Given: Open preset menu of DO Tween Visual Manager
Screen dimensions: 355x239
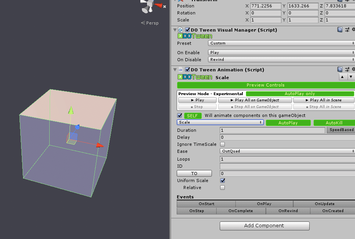Looking at the screenshot, I should click(347, 30).
